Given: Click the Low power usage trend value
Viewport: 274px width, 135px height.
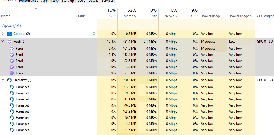Looking at the screenshot, I should tap(232, 42).
